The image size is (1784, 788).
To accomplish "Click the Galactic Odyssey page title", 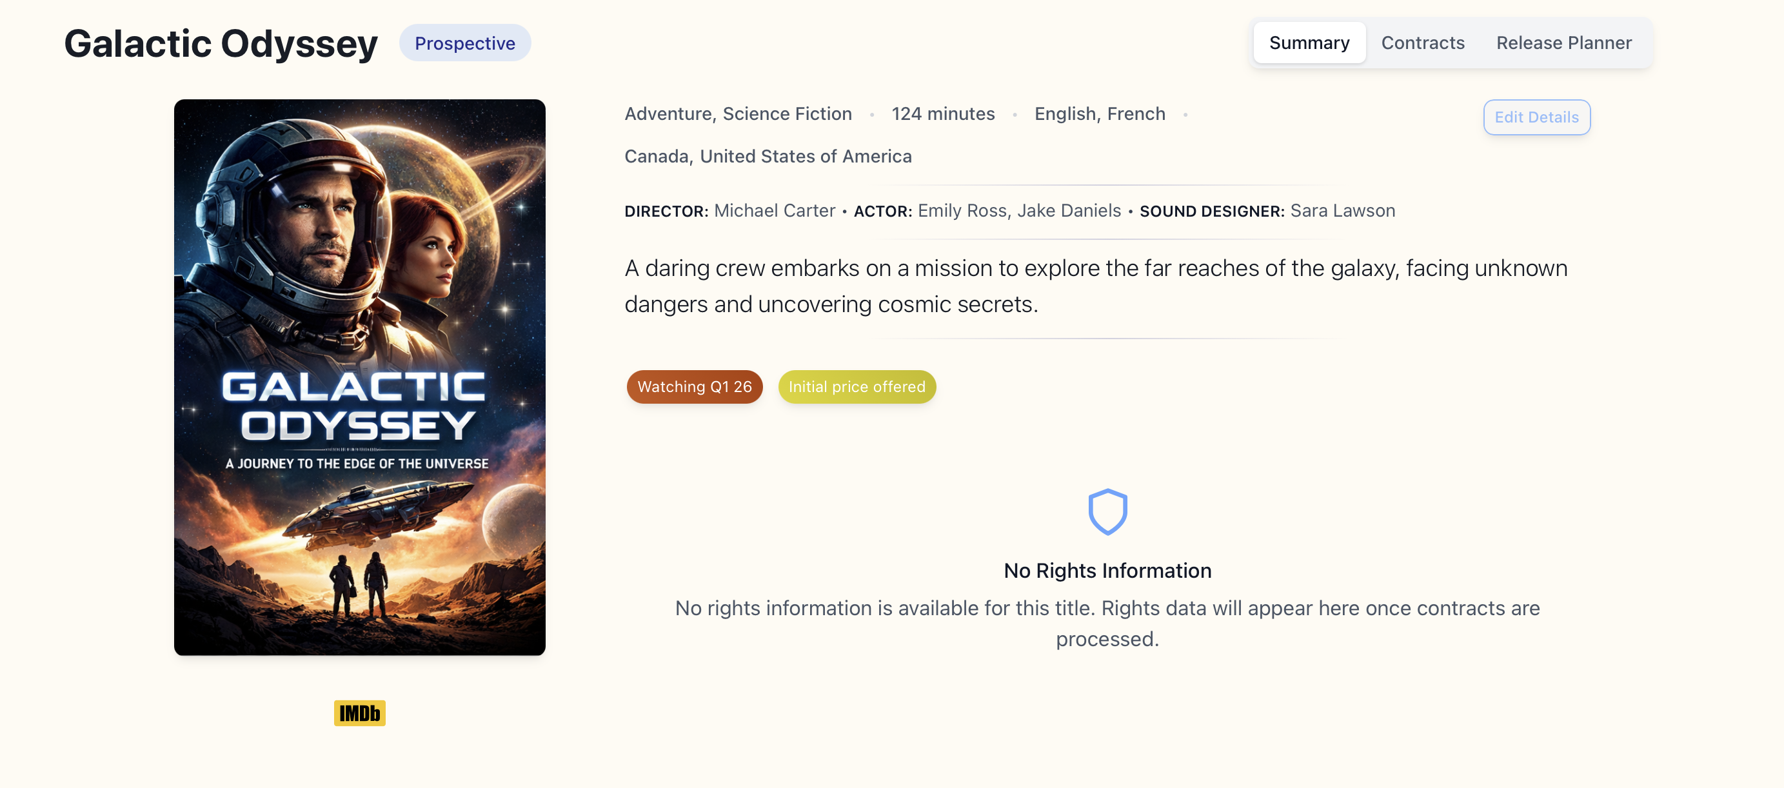I will point(221,43).
